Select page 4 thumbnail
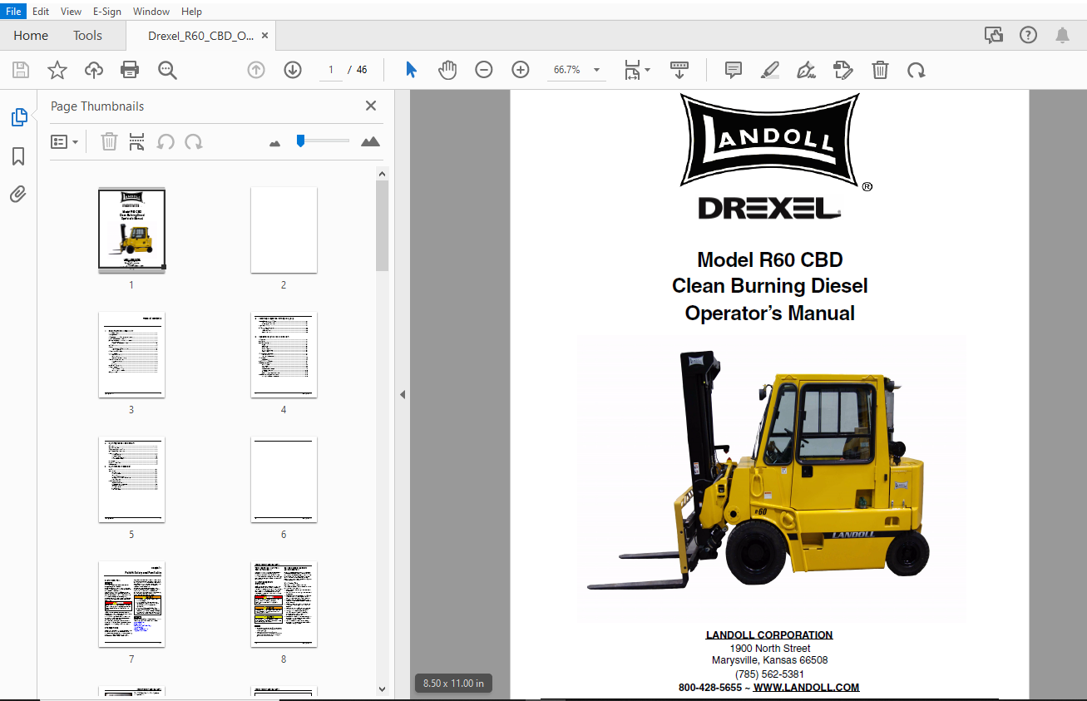The image size is (1087, 701). point(284,355)
